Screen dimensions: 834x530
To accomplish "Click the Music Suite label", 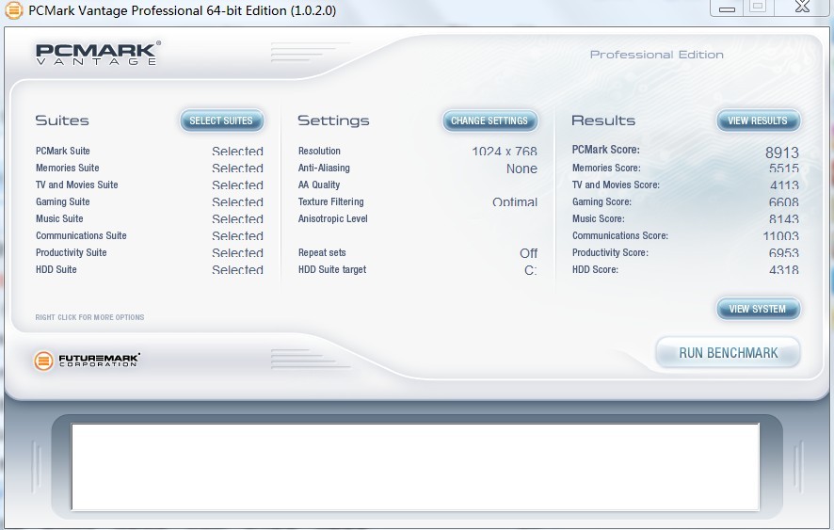I will pos(59,218).
